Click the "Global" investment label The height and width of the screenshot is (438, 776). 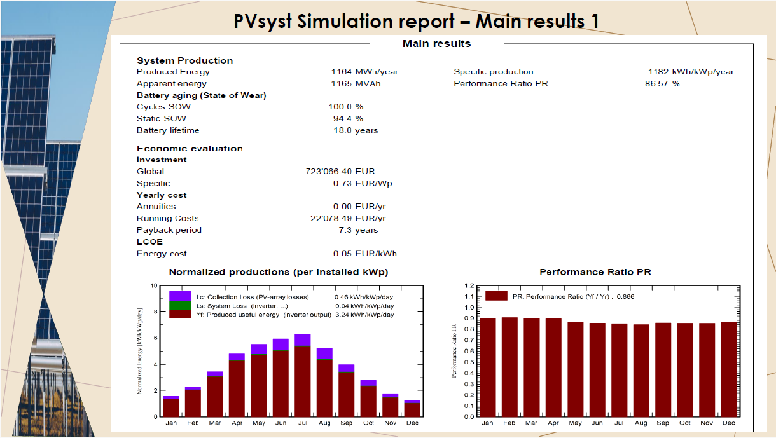[x=150, y=172]
